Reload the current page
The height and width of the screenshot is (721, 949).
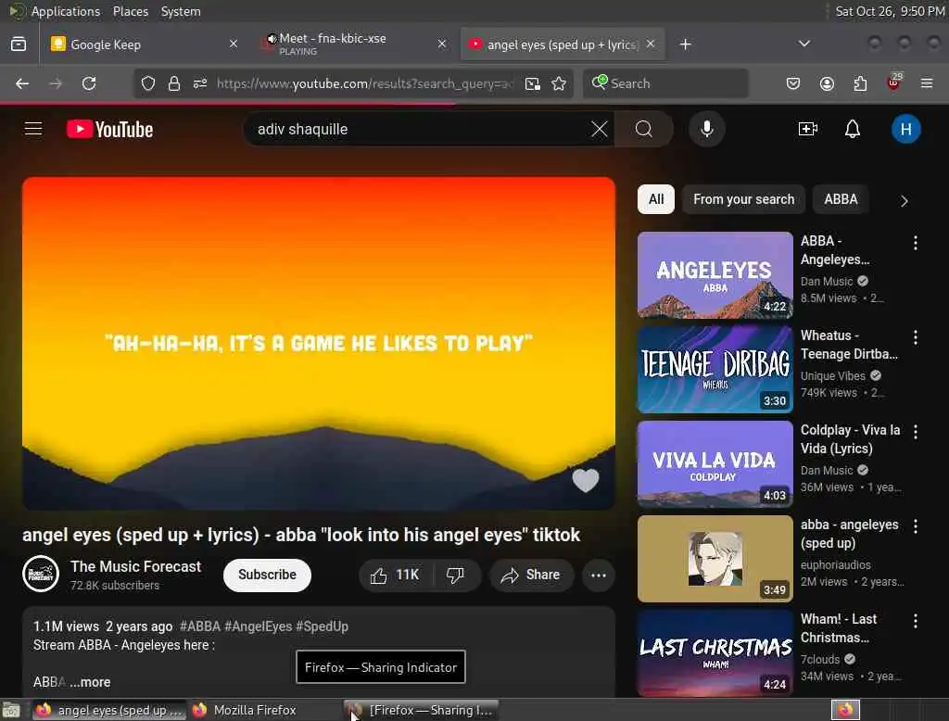[x=89, y=83]
